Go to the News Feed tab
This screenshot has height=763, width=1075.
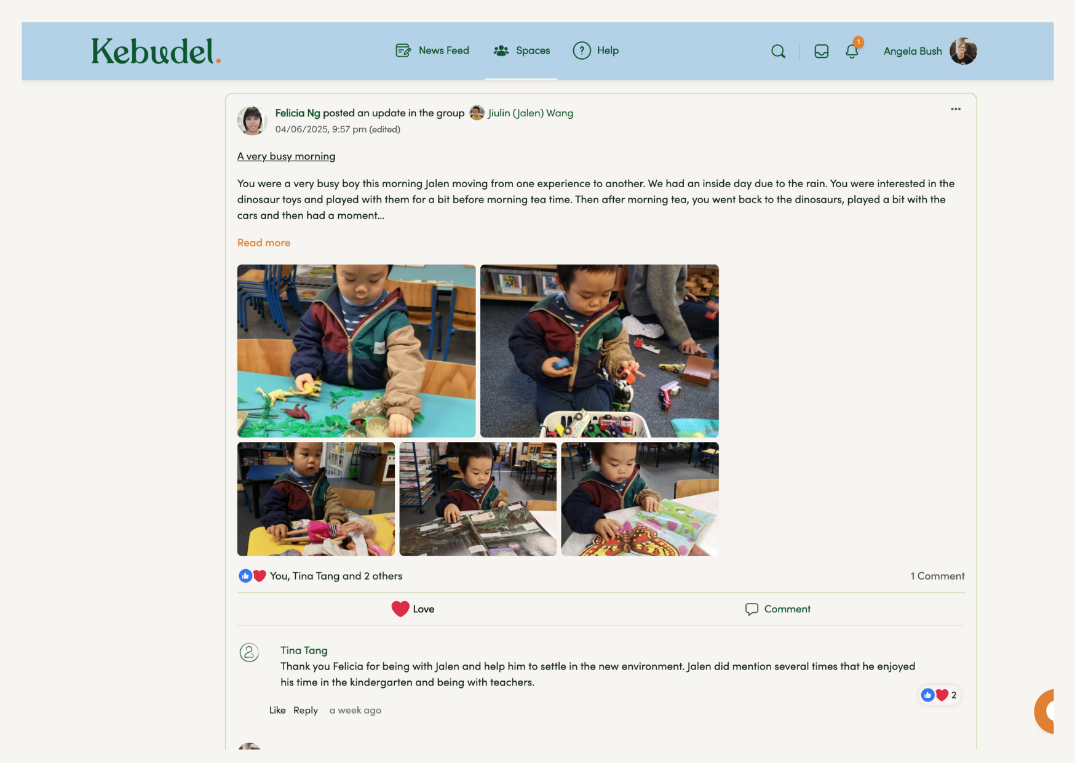[432, 50]
